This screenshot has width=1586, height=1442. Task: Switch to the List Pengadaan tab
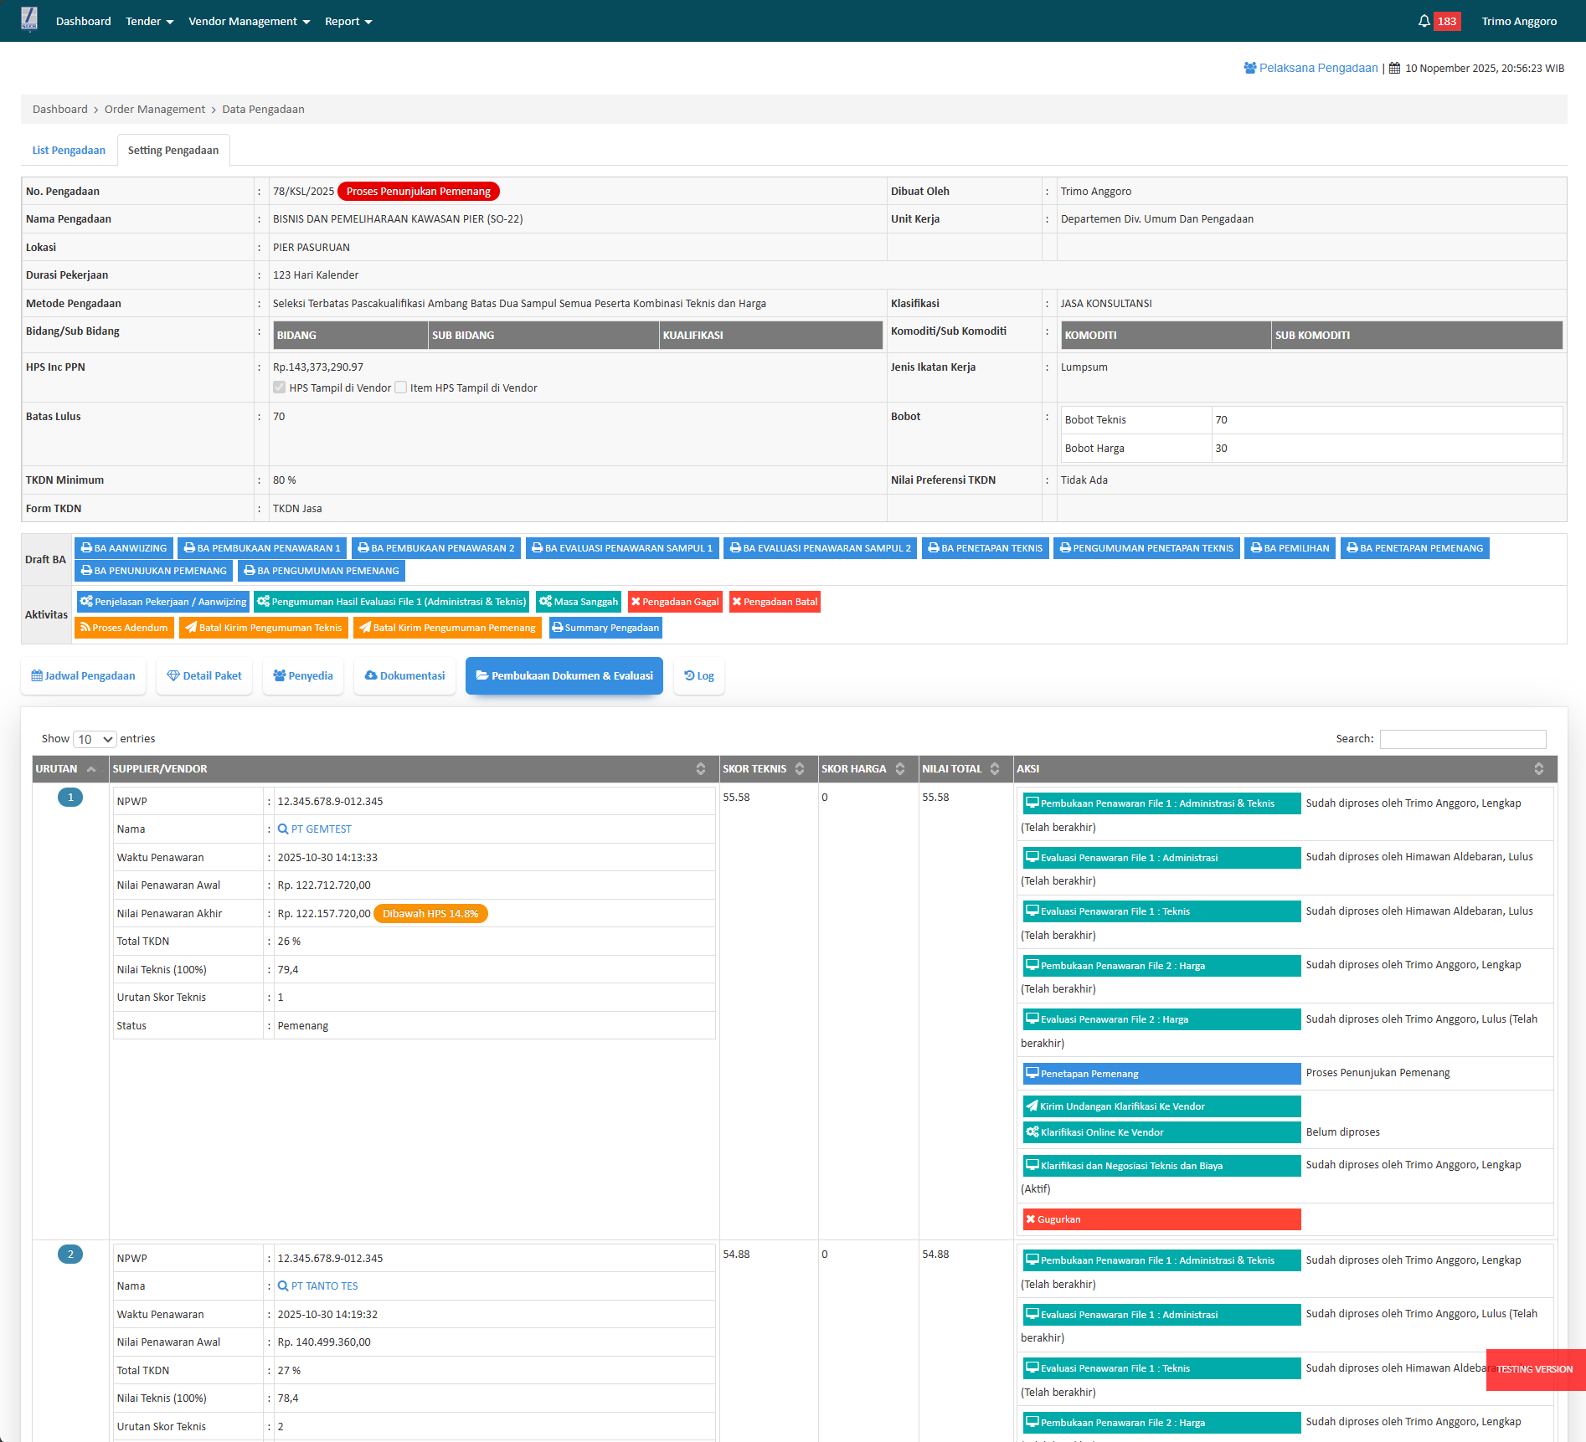(x=69, y=151)
